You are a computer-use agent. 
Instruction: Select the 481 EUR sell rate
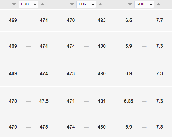click(x=101, y=101)
